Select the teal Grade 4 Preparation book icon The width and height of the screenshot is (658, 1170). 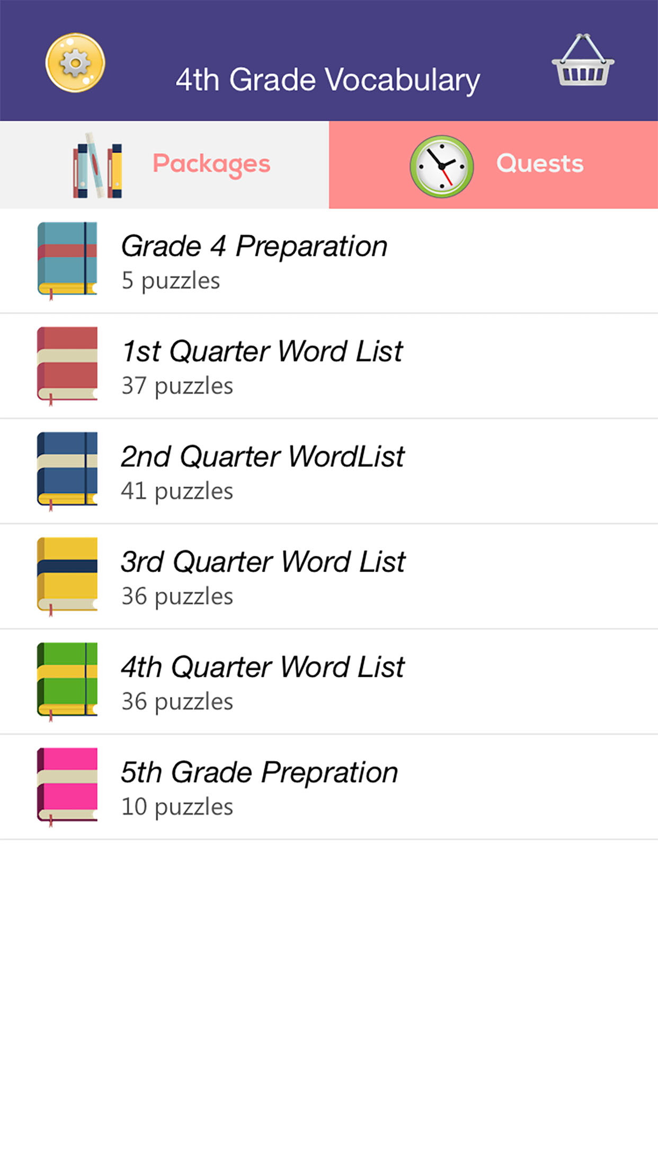[67, 261]
